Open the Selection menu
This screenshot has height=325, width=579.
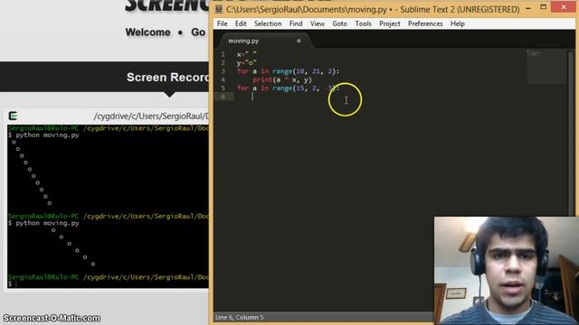(268, 23)
